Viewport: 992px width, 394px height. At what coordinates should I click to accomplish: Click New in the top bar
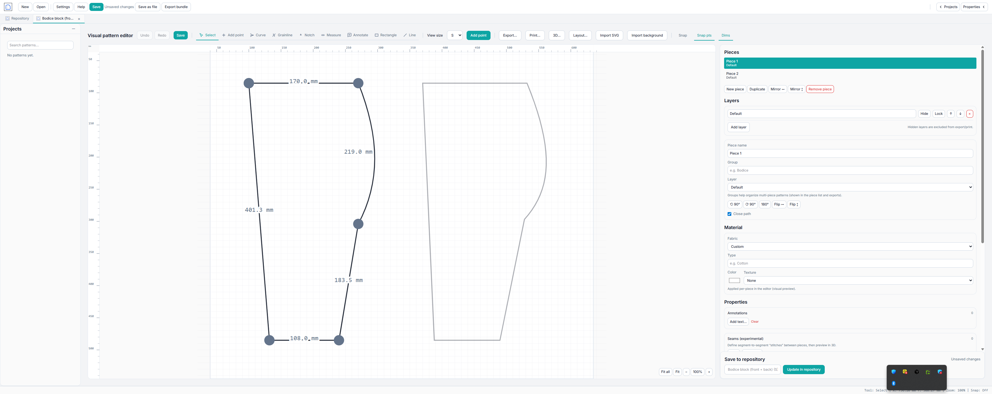(x=25, y=7)
